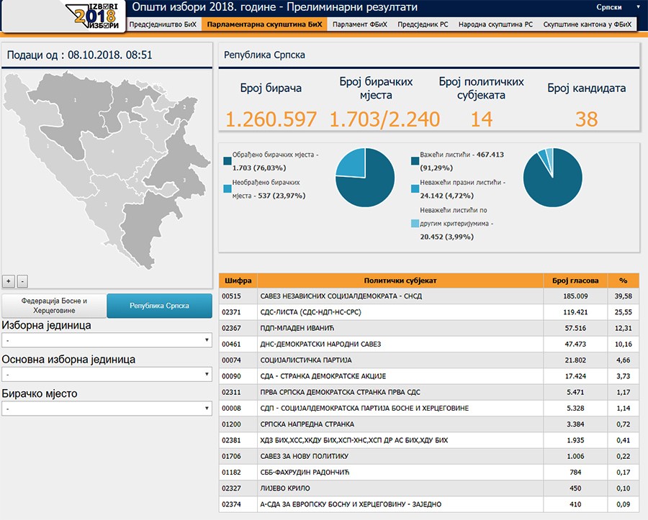Viewport: 648px width, 520px height.
Task: Zoom out map with minus button
Action: click(x=23, y=281)
